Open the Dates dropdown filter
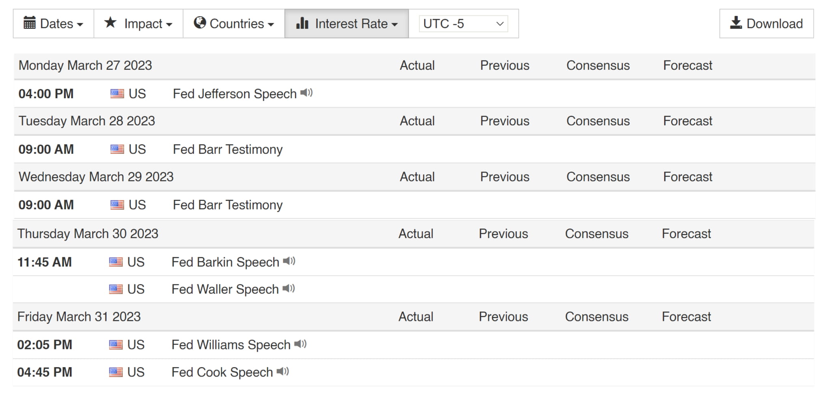The height and width of the screenshot is (400, 832). [53, 24]
